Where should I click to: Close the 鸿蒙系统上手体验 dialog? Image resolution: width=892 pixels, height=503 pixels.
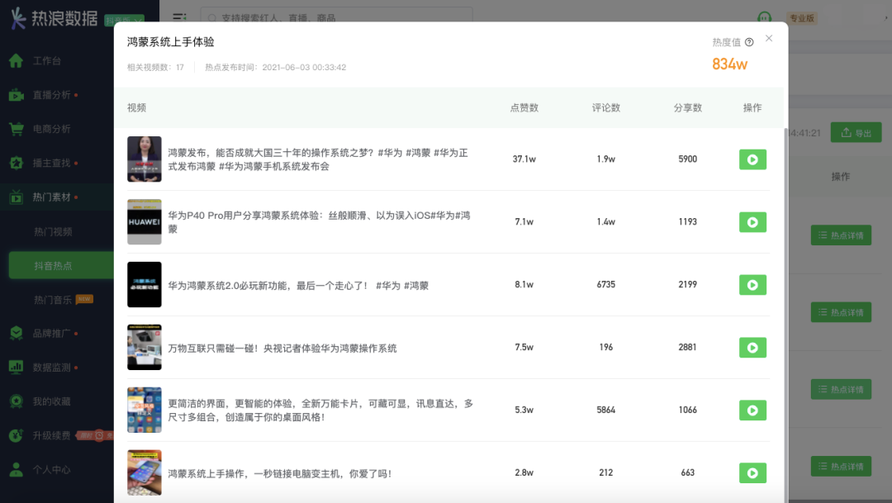pos(769,38)
